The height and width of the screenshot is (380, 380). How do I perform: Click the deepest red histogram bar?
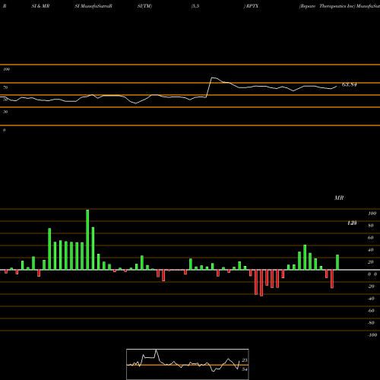pyautogui.click(x=261, y=283)
